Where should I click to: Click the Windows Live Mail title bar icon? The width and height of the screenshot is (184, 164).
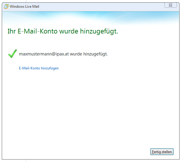tap(6, 7)
